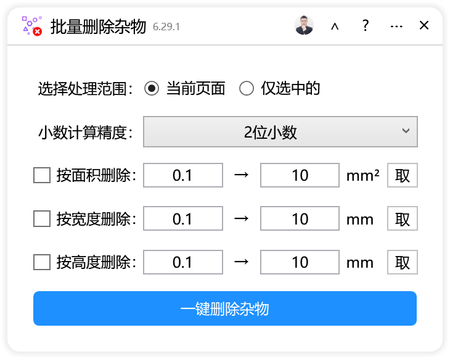The image size is (450, 359).
Task: Focus the height maximum 10 field
Action: pyautogui.click(x=300, y=262)
